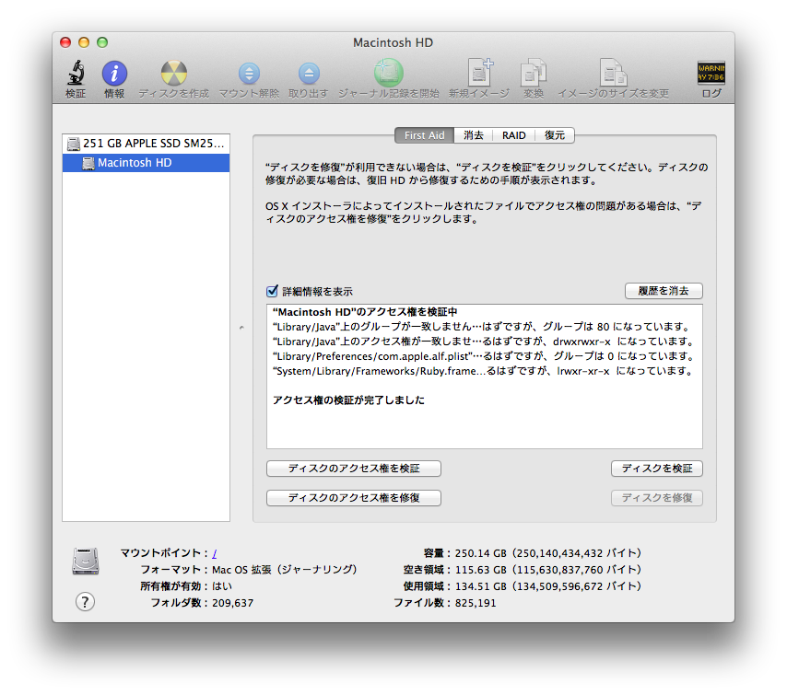This screenshot has height=695, width=787.
Task: Select the Macintosh HD volume
Action: 146,162
